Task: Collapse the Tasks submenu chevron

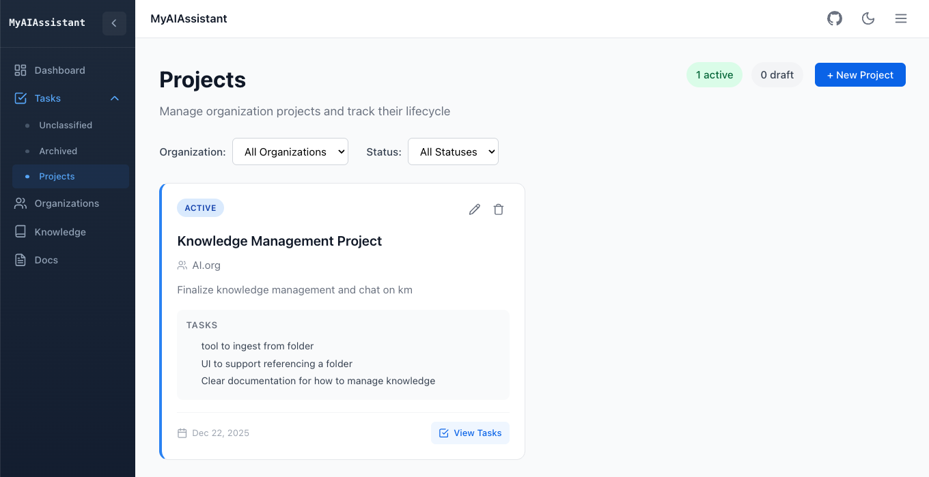Action: 115,98
